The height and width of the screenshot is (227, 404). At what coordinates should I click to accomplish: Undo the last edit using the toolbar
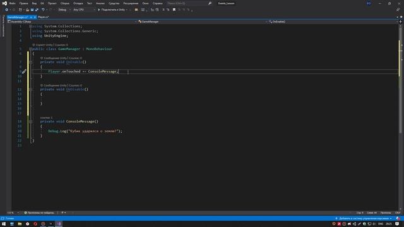43,10
